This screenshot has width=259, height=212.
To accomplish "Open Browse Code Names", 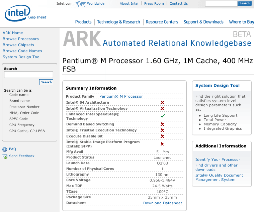I will click(22, 51).
